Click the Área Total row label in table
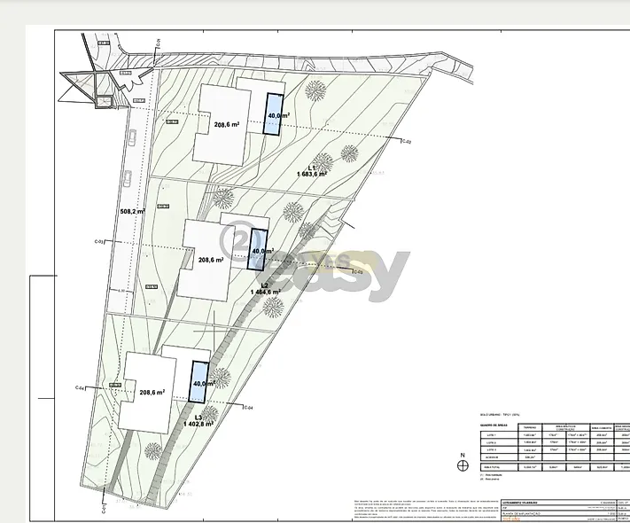This screenshot has width=630, height=523. point(494,467)
